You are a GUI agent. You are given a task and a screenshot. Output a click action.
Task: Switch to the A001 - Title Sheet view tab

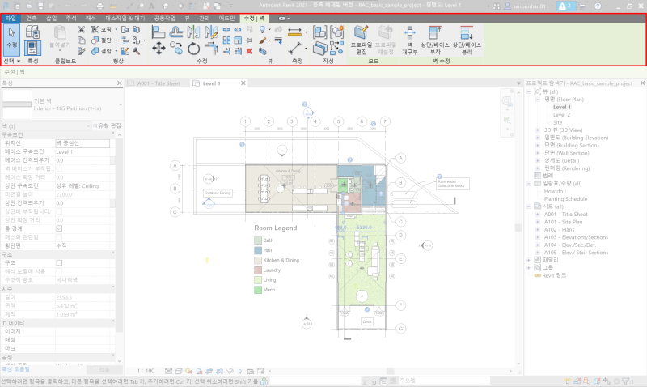point(159,83)
